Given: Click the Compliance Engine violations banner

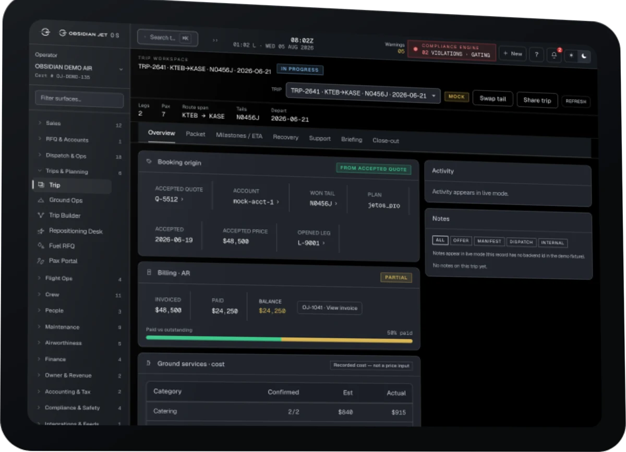Looking at the screenshot, I should (452, 51).
